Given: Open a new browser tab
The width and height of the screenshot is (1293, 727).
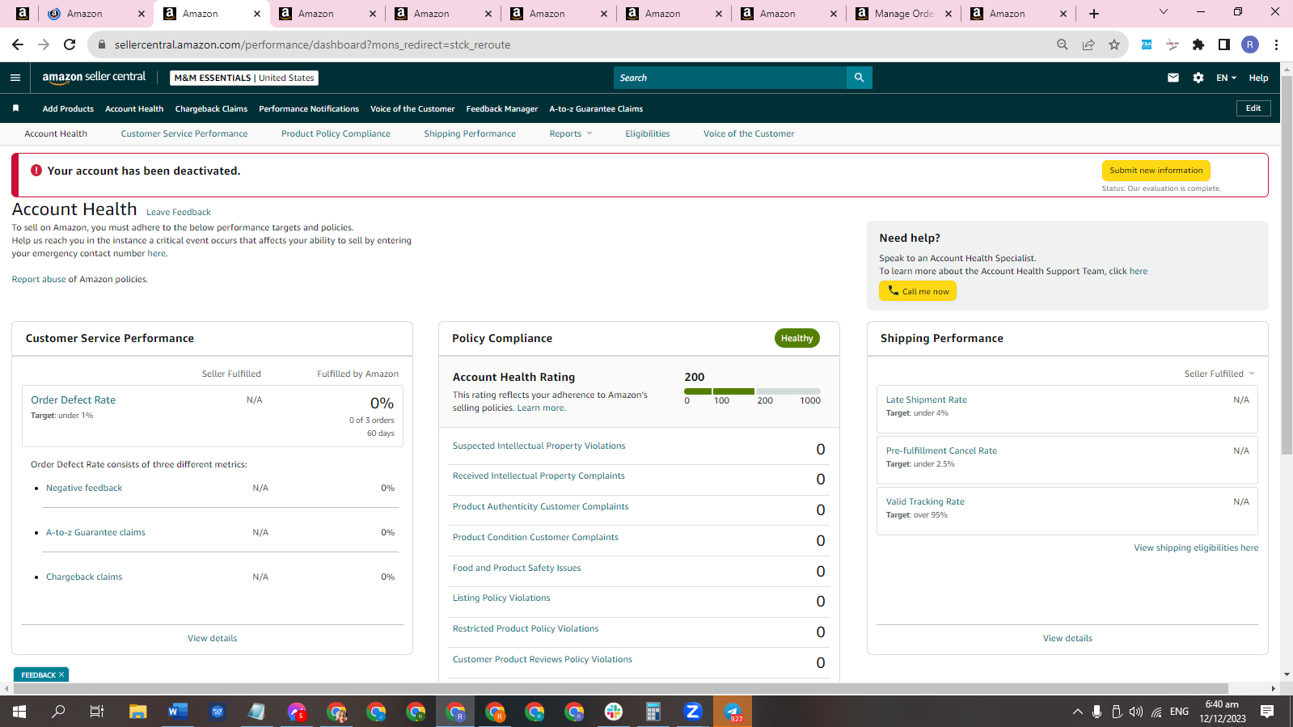Looking at the screenshot, I should coord(1094,14).
